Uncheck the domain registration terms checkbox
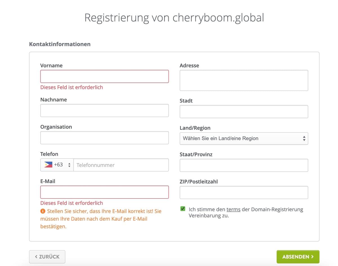338x266 pixels. 183,209
